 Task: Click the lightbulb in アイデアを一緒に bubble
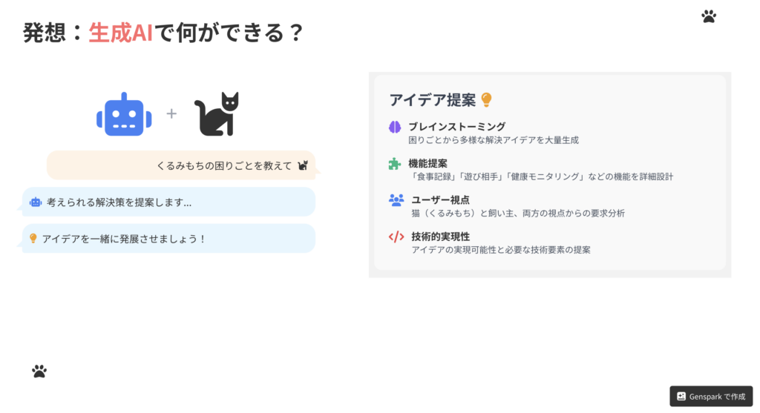[x=33, y=238]
